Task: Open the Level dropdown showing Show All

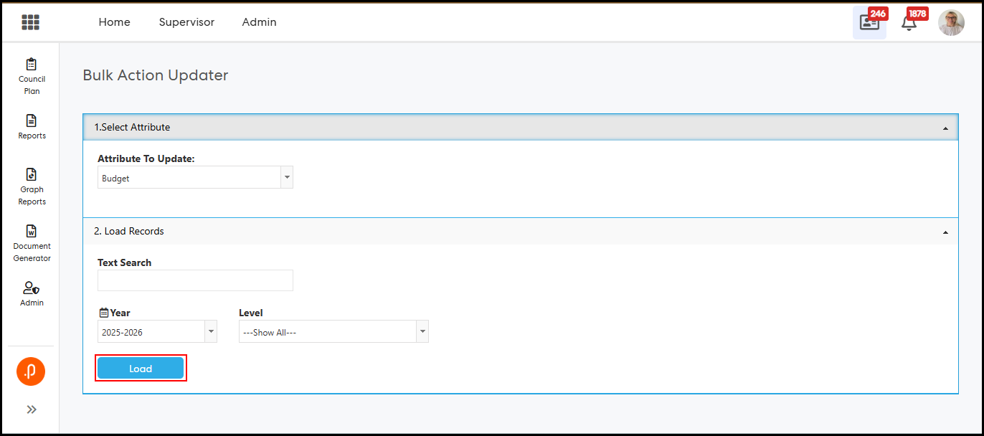Action: (333, 332)
